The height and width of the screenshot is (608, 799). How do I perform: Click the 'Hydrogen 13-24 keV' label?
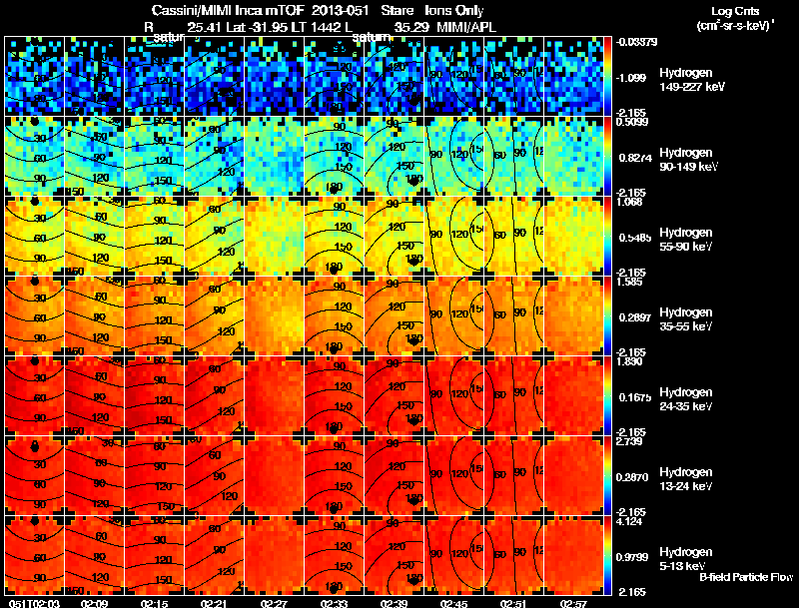pos(685,479)
